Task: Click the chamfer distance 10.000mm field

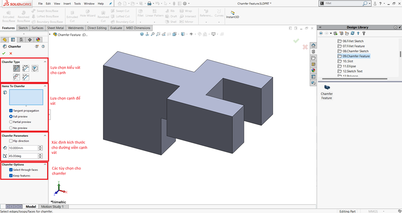Action: pos(23,148)
